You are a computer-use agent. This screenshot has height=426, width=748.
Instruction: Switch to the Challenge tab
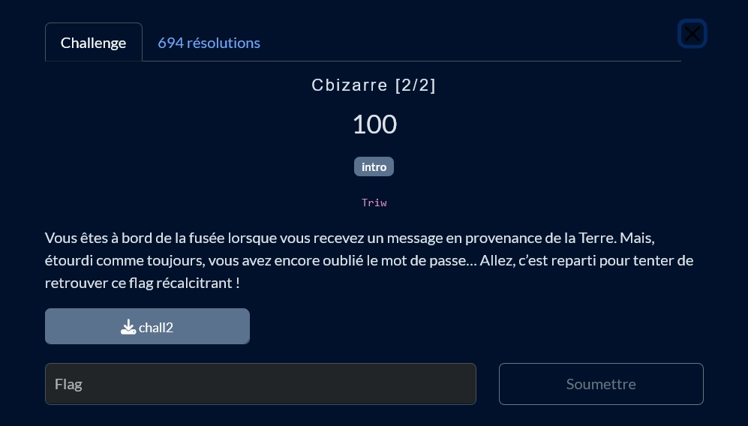tap(93, 43)
